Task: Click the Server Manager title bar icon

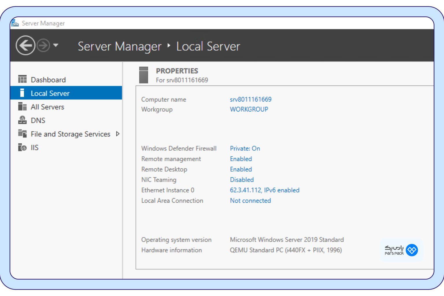Action: pyautogui.click(x=15, y=23)
